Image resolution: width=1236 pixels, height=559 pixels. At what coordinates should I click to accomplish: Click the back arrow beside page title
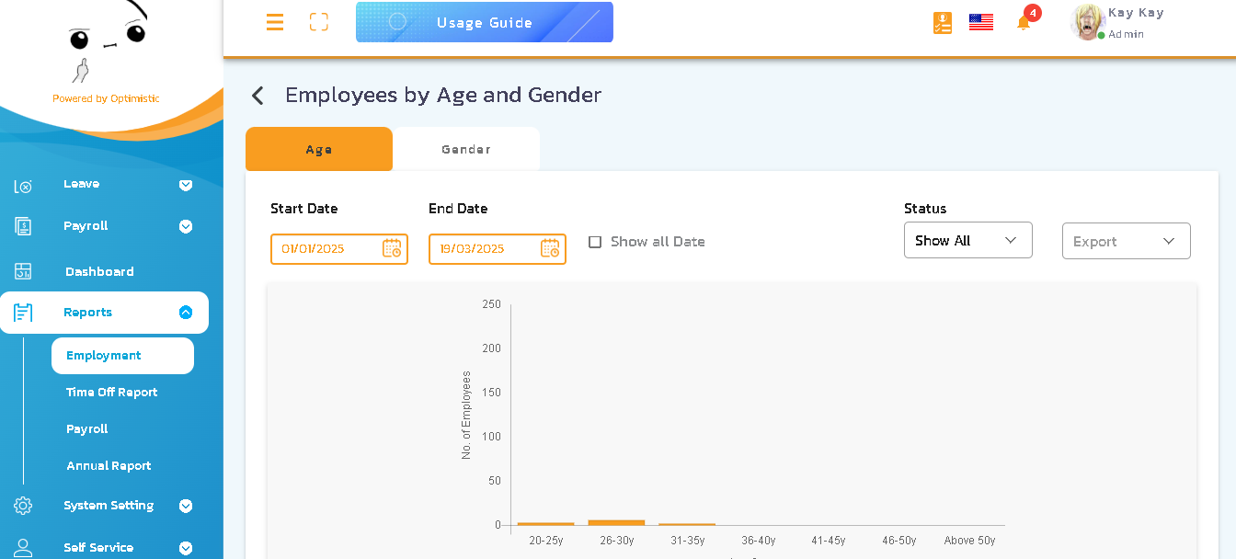click(257, 96)
